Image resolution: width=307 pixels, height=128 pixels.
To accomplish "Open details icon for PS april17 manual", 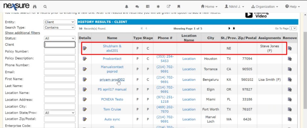I will coord(85,90).
